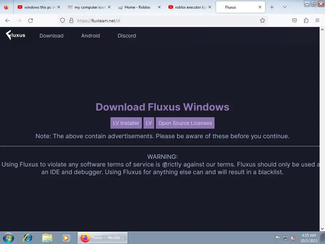Screen dimensions: 325x244
Task: Click the muted volume tray icon
Action: click(293, 238)
